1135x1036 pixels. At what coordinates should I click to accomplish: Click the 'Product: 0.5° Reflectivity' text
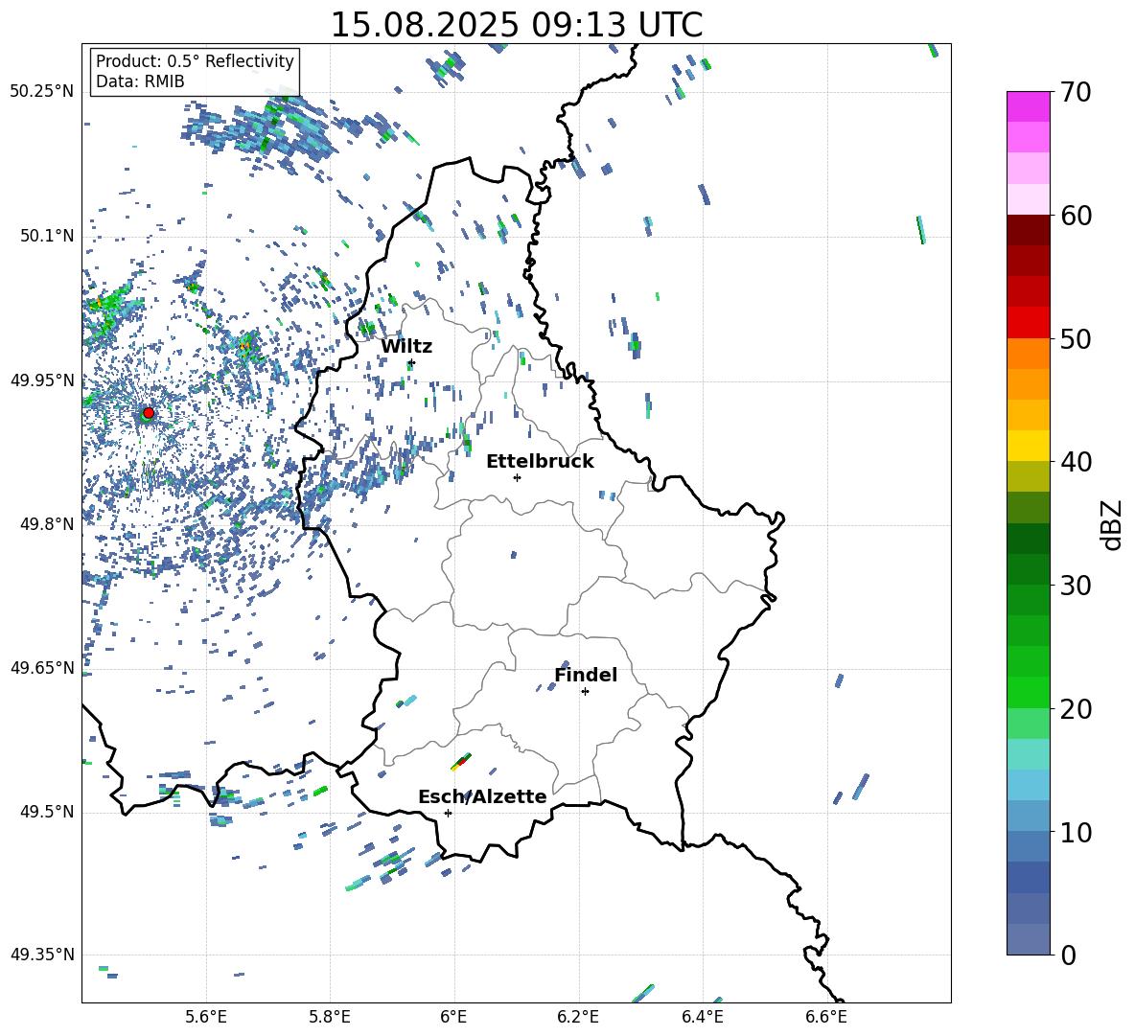pos(195,60)
